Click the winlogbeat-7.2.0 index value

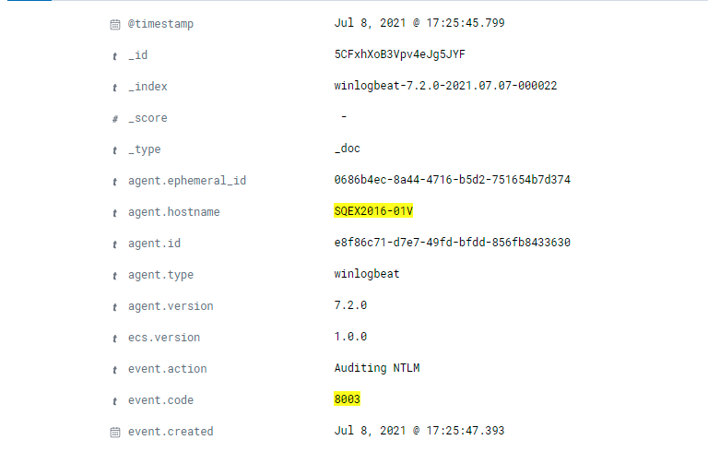[x=445, y=86]
